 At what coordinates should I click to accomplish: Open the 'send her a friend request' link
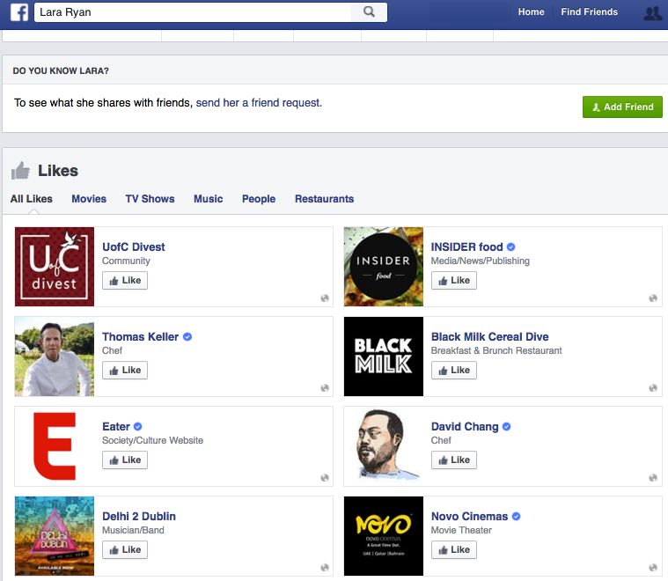point(259,103)
